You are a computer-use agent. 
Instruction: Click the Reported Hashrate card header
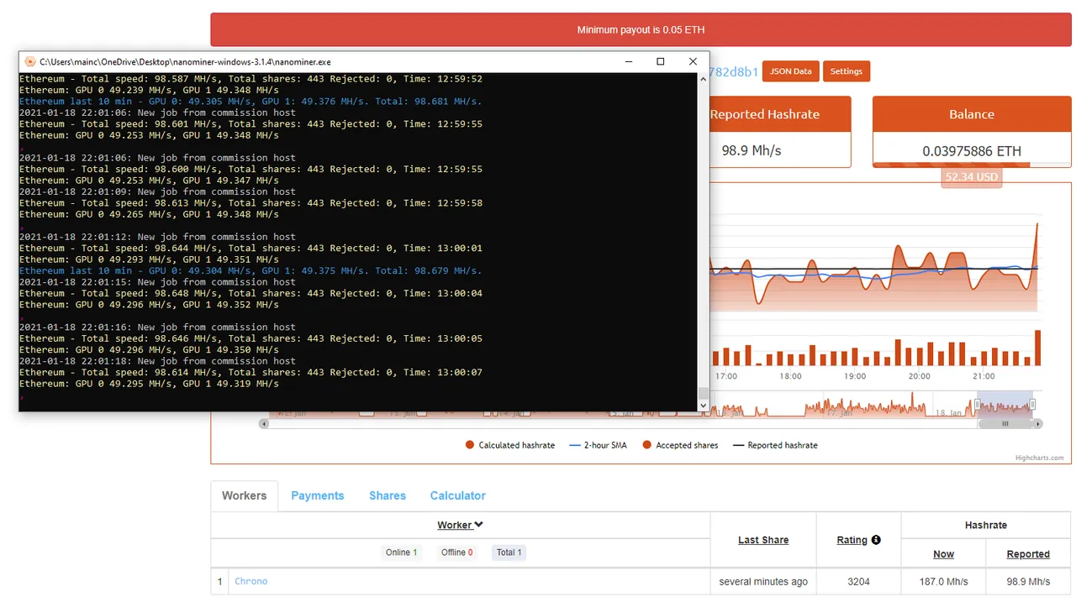click(x=764, y=114)
